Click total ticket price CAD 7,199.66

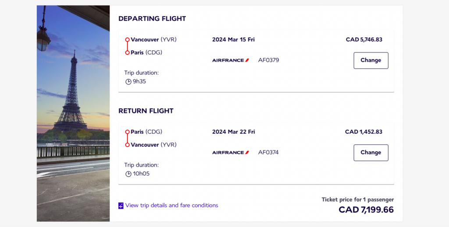tap(366, 210)
